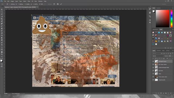
Task: Switch to the Channels tab
Action: (x=159, y=51)
